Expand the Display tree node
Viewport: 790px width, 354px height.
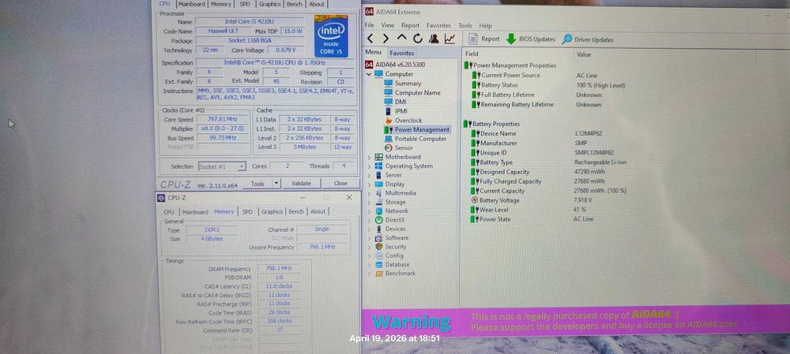point(369,184)
